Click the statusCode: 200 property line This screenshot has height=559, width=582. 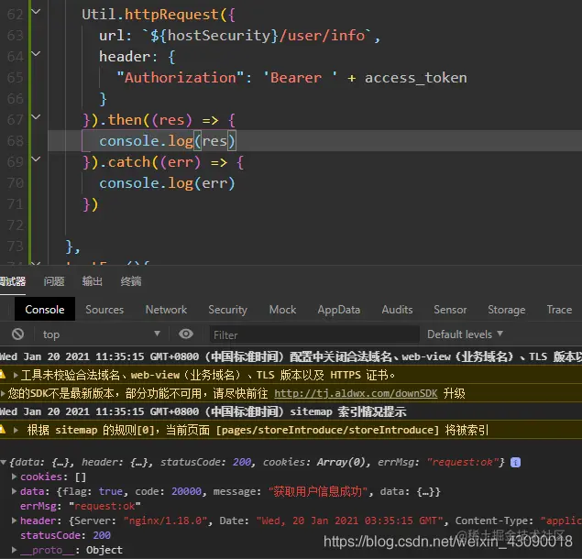65,535
